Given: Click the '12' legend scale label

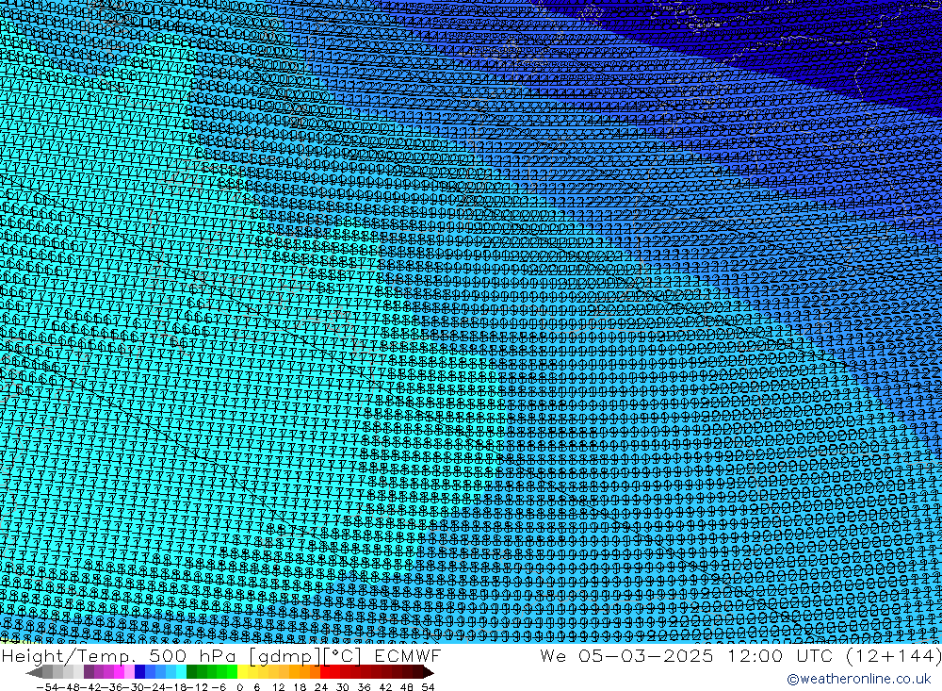Looking at the screenshot, I should click(279, 687).
